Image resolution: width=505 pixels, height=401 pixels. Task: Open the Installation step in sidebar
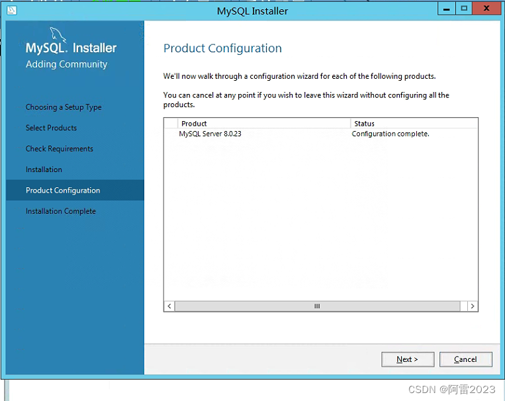[x=44, y=169]
